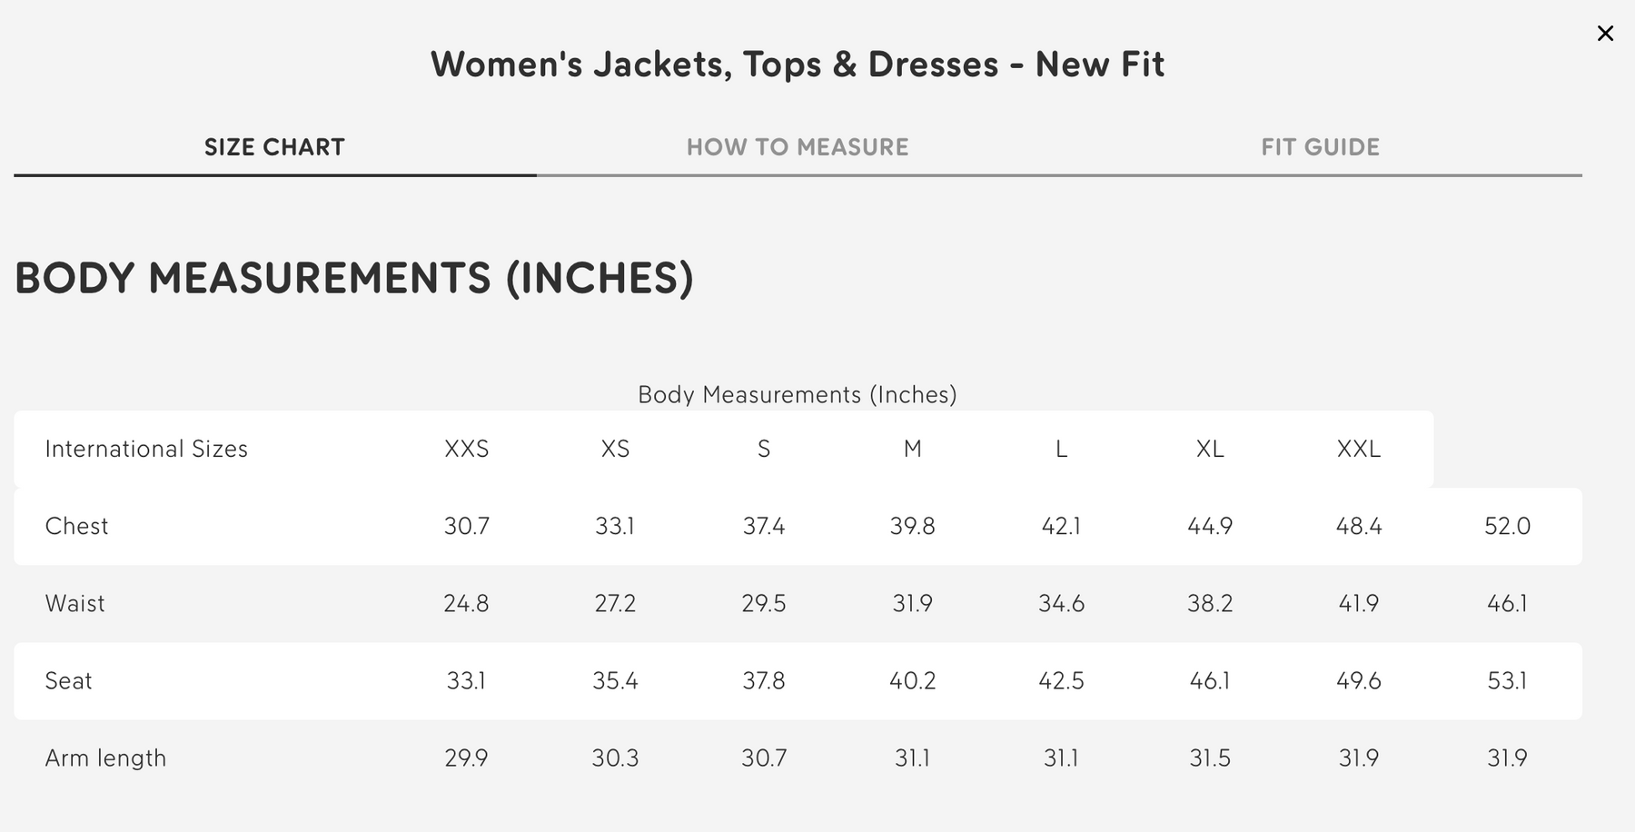The image size is (1635, 832).
Task: Go to the Fit Guide tab
Action: tap(1320, 147)
